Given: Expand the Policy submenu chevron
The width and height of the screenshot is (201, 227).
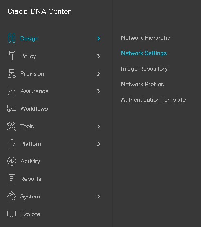Looking at the screenshot, I should point(99,56).
